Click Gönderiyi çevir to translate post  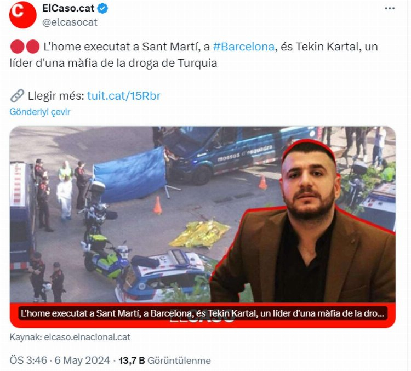point(40,112)
